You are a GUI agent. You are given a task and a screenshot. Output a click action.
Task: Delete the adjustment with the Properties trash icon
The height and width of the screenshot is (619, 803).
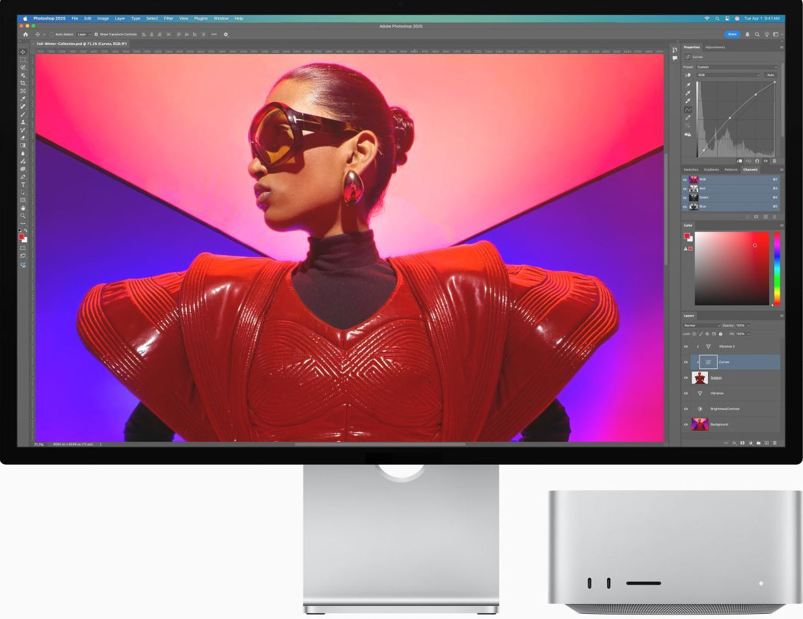pyautogui.click(x=774, y=161)
